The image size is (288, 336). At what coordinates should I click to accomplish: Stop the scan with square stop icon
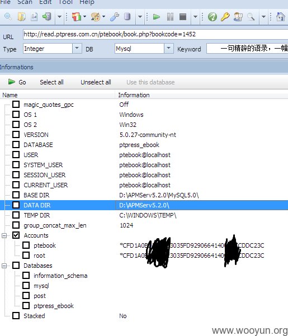click(183, 17)
